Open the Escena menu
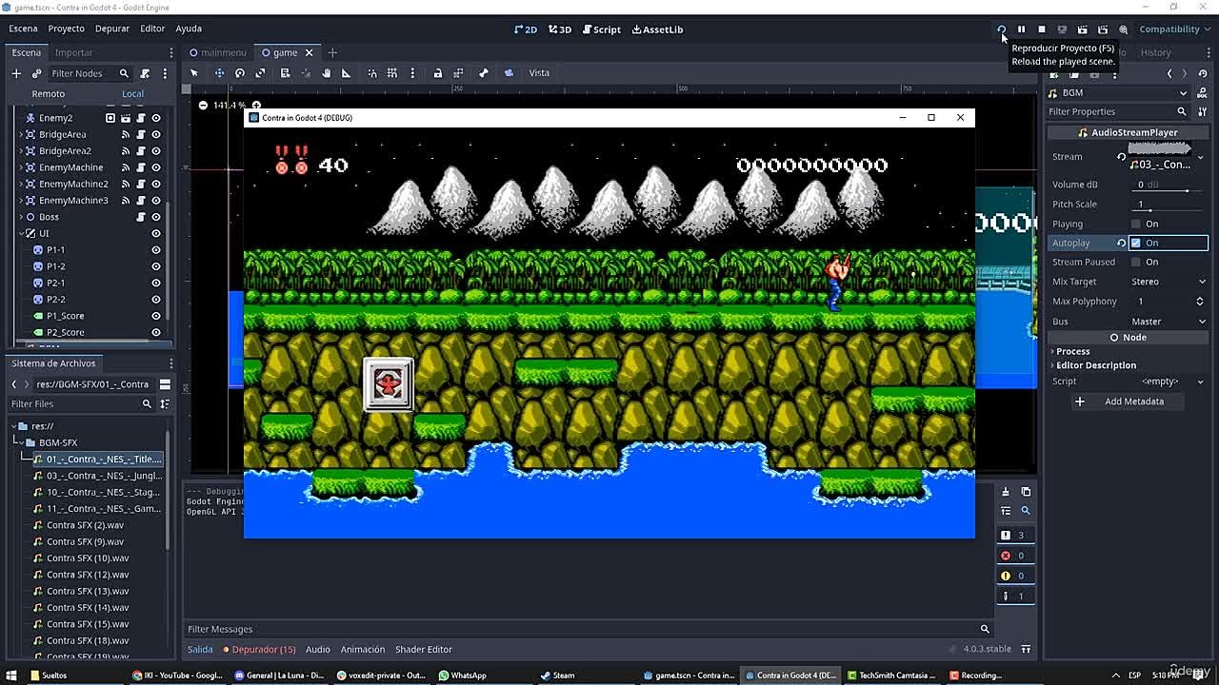1219x685 pixels. (x=24, y=29)
